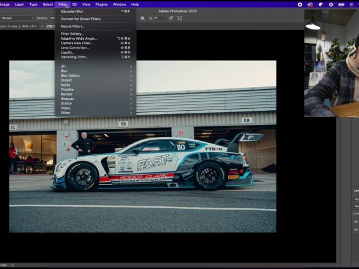The width and height of the screenshot is (359, 269).
Task: Click the battery status icon
Action: click(341, 4)
